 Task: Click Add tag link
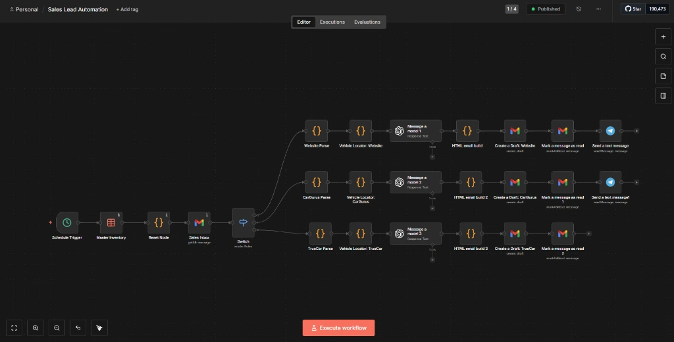click(x=127, y=9)
